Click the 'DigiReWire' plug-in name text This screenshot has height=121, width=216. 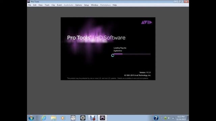[x=118, y=51]
